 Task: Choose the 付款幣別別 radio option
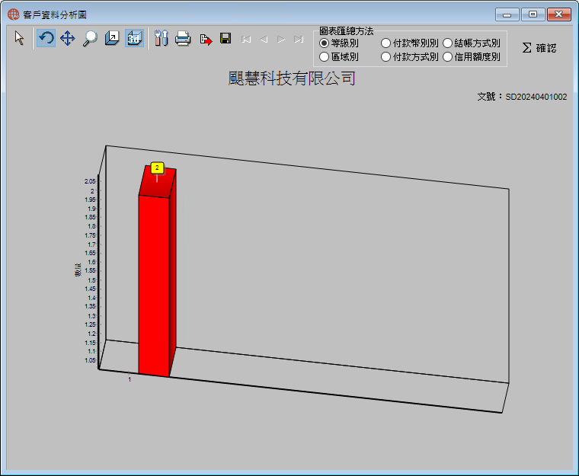point(410,43)
